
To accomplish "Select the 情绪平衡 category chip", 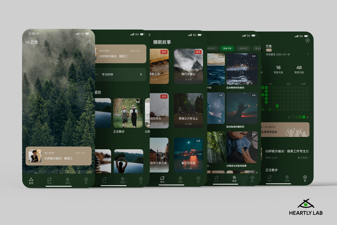I will (228, 48).
